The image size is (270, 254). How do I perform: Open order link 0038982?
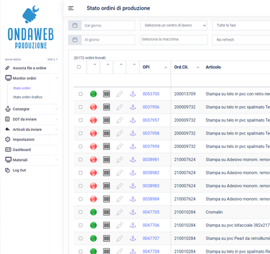point(151,173)
